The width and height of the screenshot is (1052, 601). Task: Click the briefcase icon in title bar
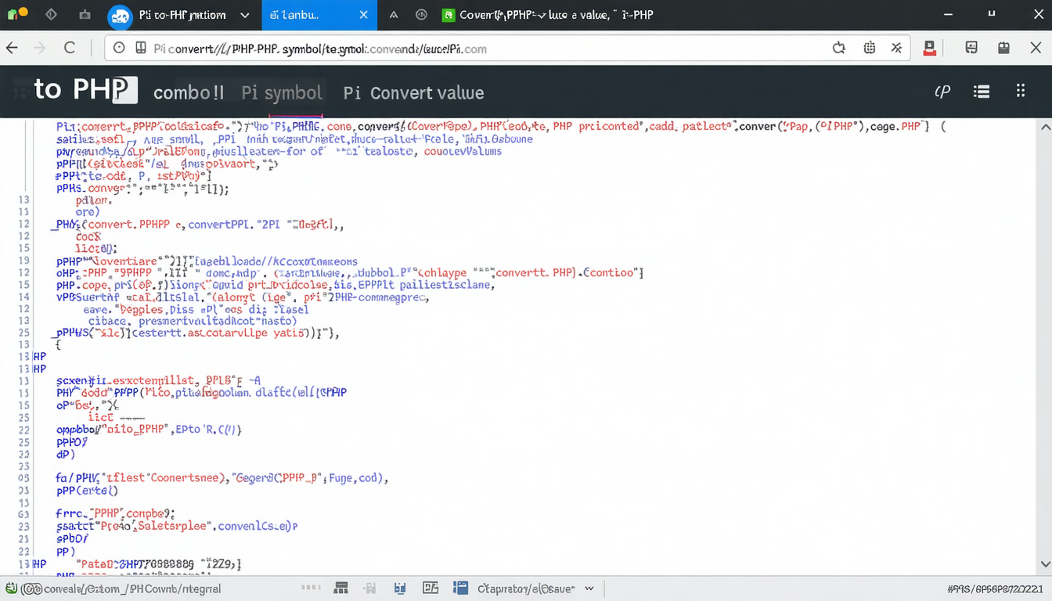tap(84, 15)
